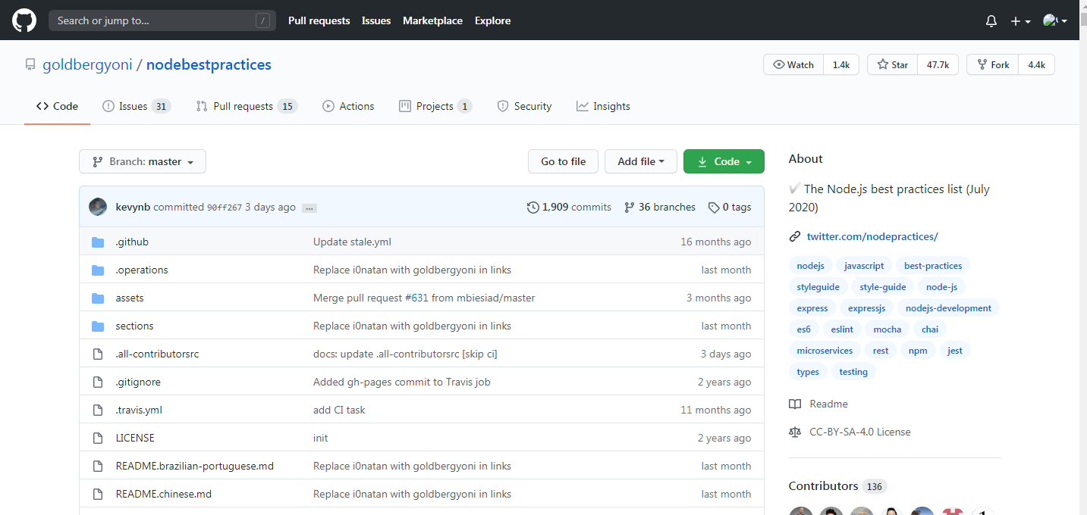Select the testing topic tag
The height and width of the screenshot is (515, 1087).
point(853,372)
